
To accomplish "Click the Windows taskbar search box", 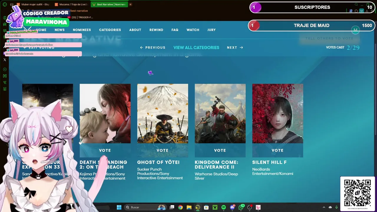I will click(146, 207).
